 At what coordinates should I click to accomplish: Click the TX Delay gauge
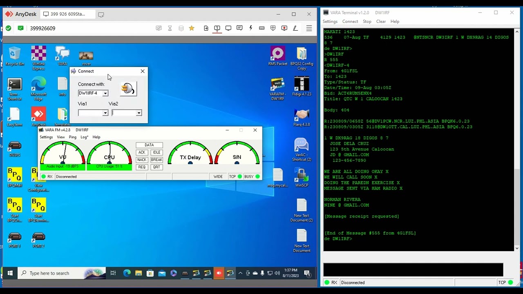[x=190, y=154]
